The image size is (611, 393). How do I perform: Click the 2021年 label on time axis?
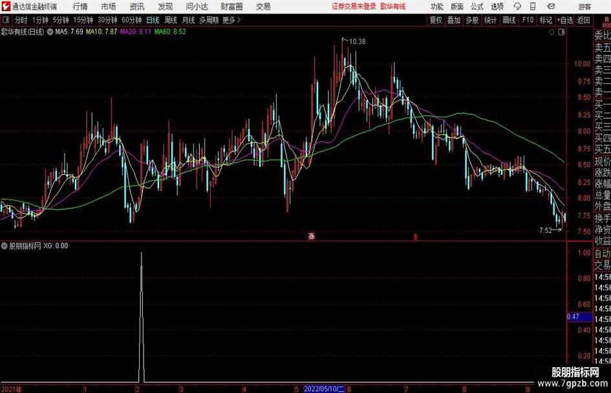coord(12,389)
